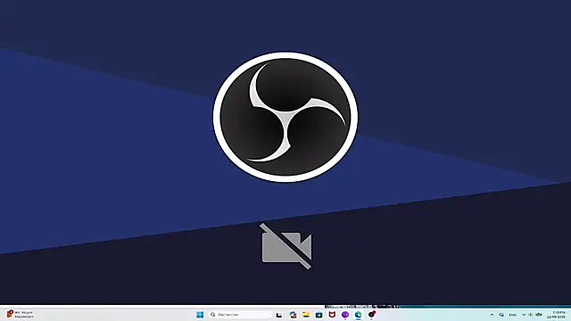Viewport: 571px width, 321px height.
Task: Click the Rechercher taskbar search box
Action: (x=240, y=315)
